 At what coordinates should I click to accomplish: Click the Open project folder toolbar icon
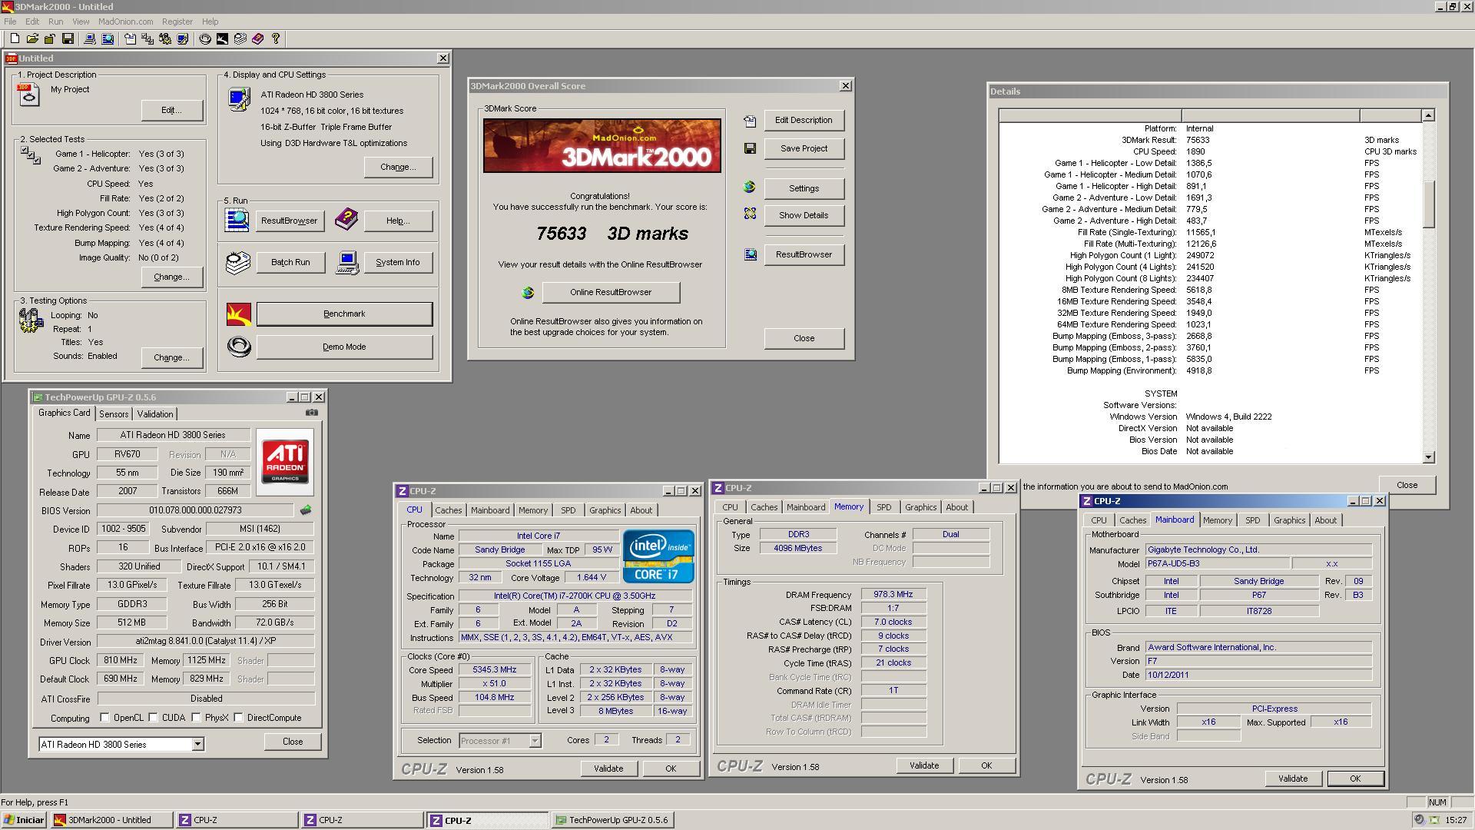pos(32,38)
